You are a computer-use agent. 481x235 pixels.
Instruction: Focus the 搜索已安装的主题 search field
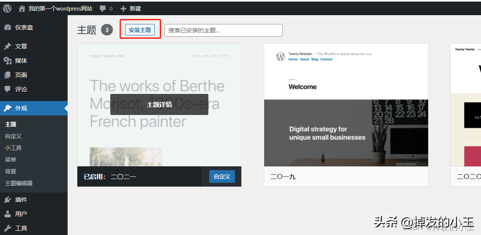tap(223, 30)
